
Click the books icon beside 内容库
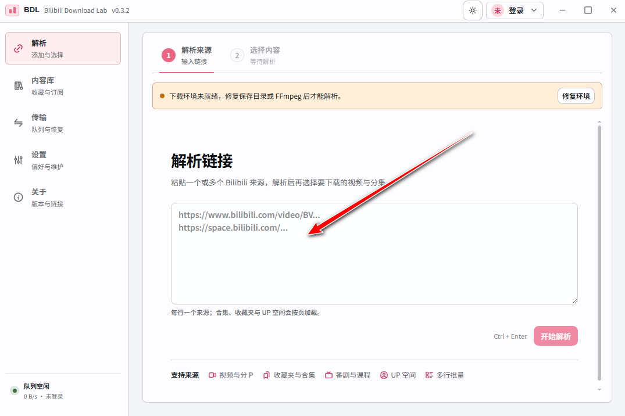pos(19,85)
